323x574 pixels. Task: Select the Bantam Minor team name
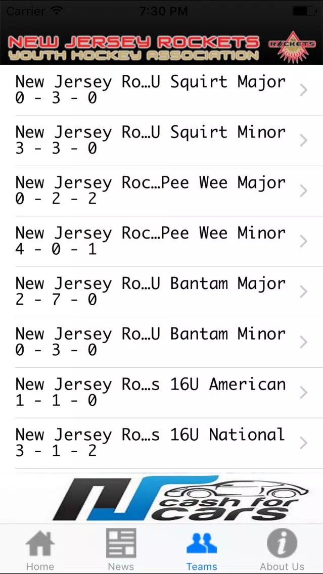click(x=151, y=334)
